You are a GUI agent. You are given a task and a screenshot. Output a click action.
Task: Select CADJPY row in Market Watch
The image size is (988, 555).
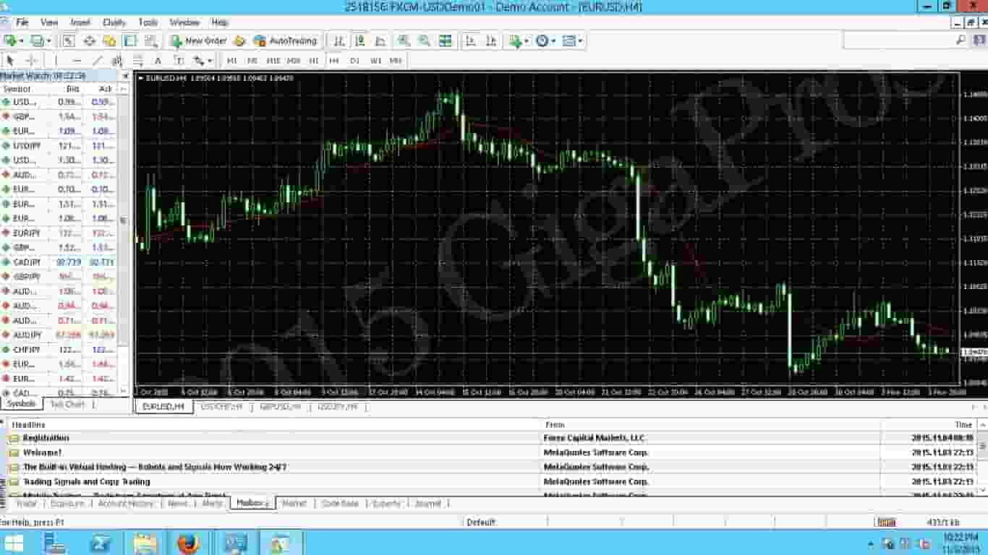tap(59, 262)
